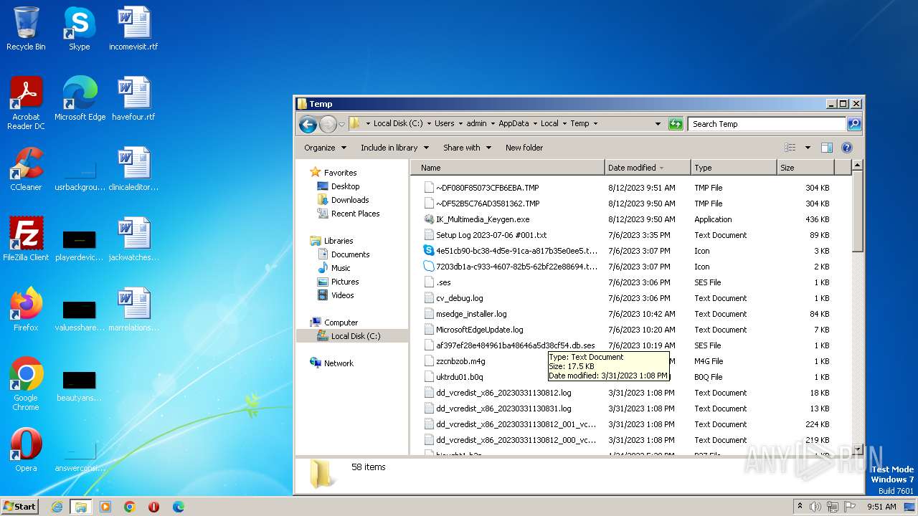918x516 pixels.
Task: Open Explorer Help button
Action: click(x=847, y=148)
